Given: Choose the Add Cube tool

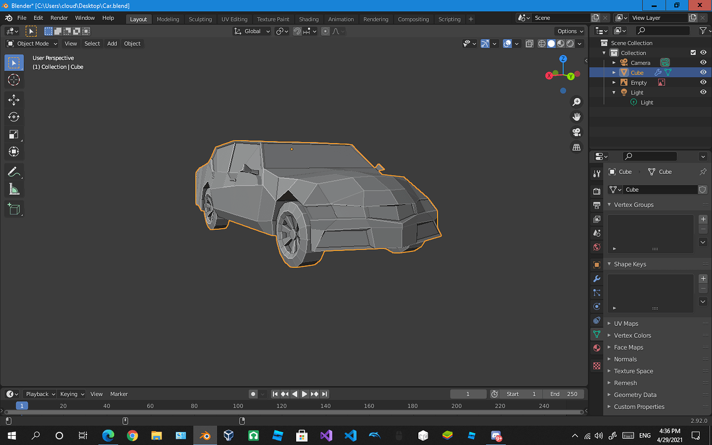Looking at the screenshot, I should (x=14, y=209).
